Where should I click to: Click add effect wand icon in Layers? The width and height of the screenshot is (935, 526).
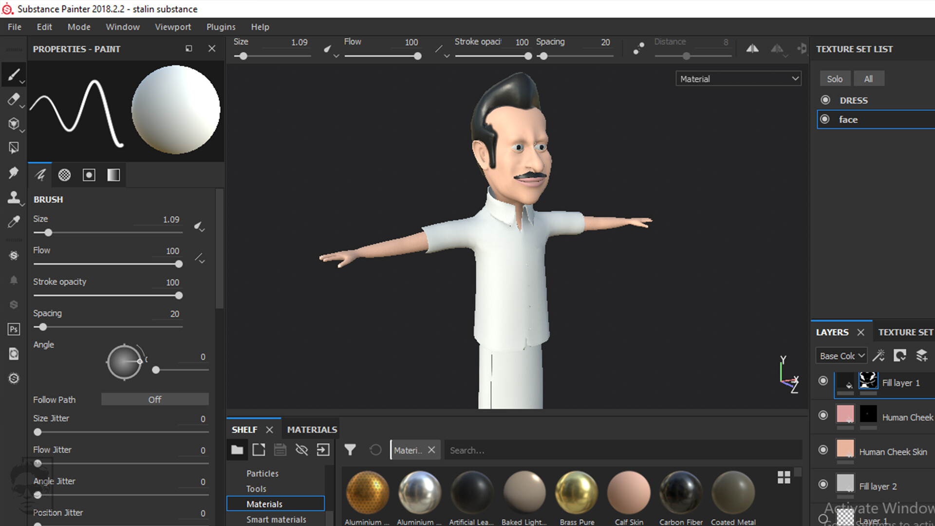click(879, 356)
